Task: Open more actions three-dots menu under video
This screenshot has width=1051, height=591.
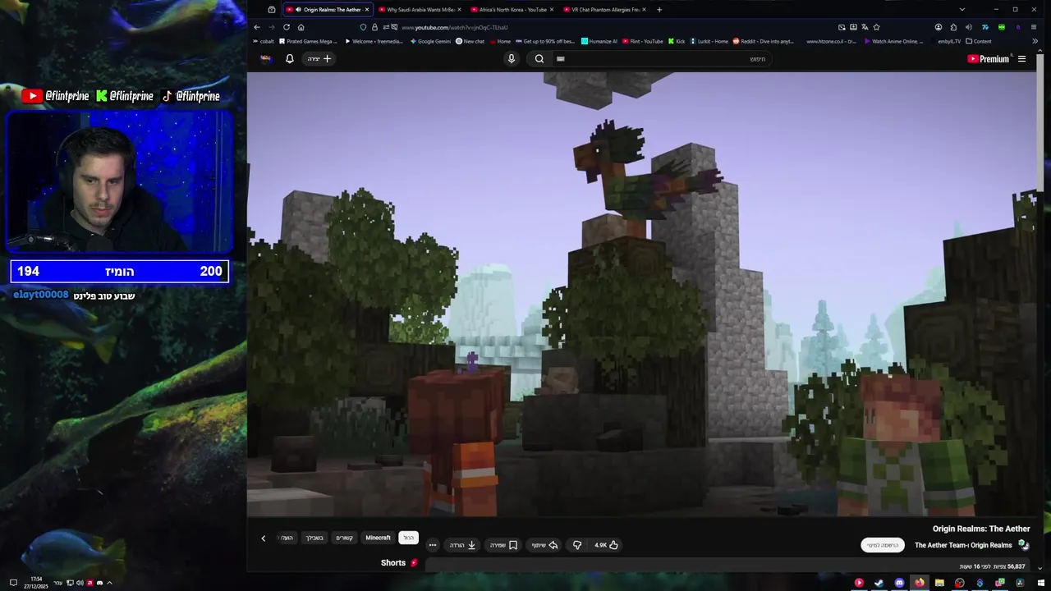Action: click(432, 545)
